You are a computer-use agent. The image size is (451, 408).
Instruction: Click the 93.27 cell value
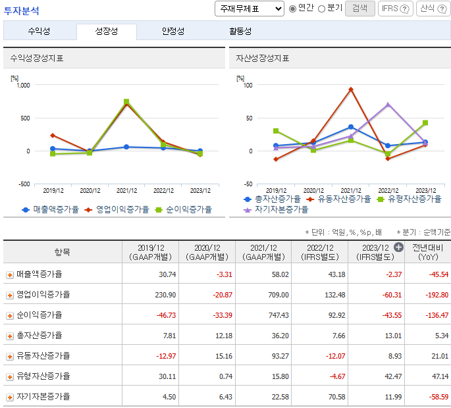tap(280, 356)
